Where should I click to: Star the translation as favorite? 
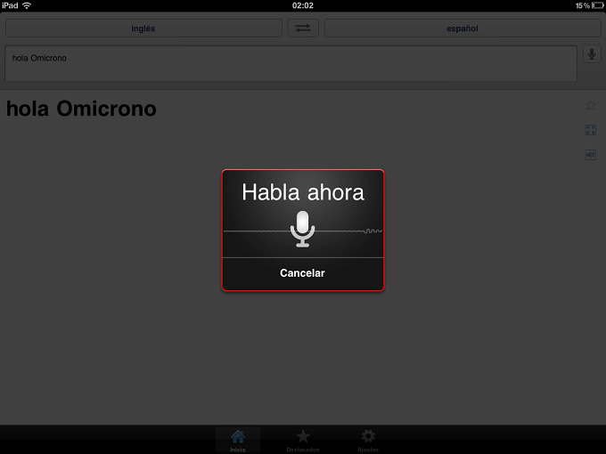pos(590,105)
